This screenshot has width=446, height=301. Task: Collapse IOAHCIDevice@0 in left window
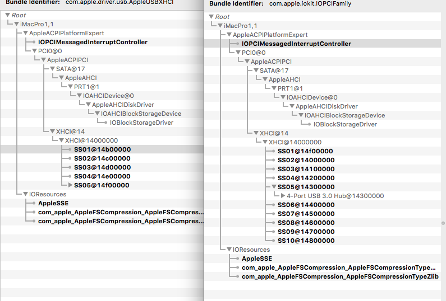point(79,96)
